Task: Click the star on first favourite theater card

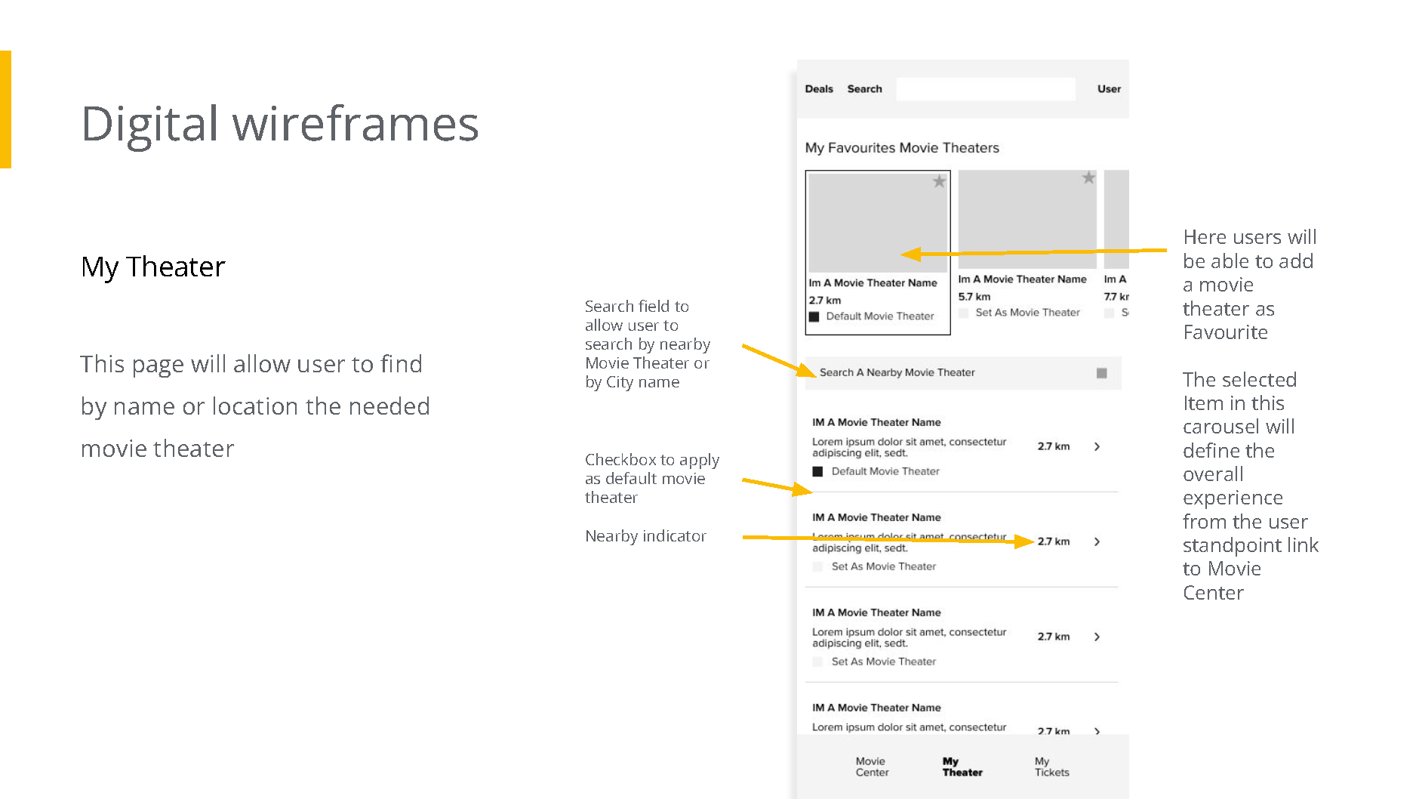Action: pos(939,181)
